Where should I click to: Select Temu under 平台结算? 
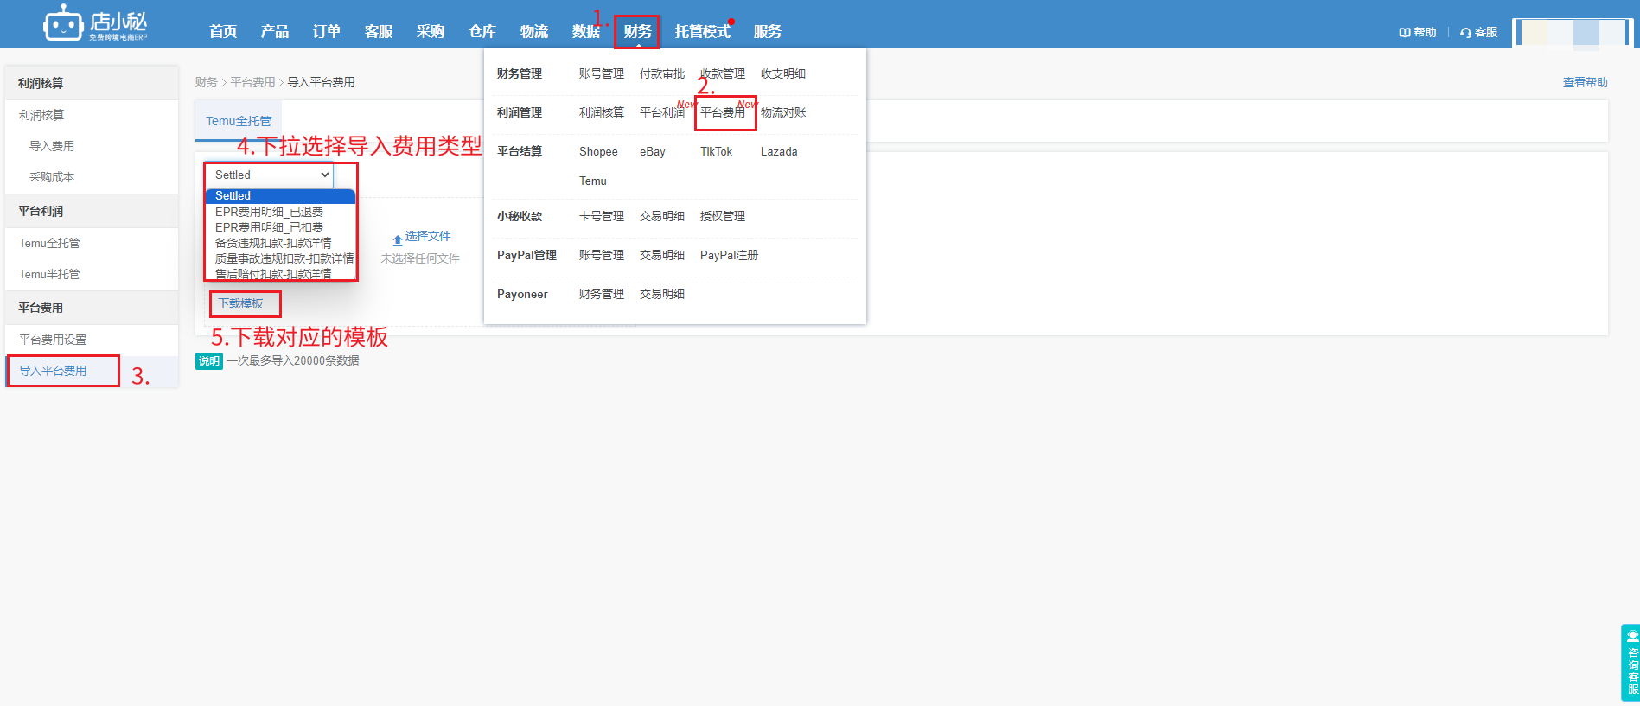593,181
